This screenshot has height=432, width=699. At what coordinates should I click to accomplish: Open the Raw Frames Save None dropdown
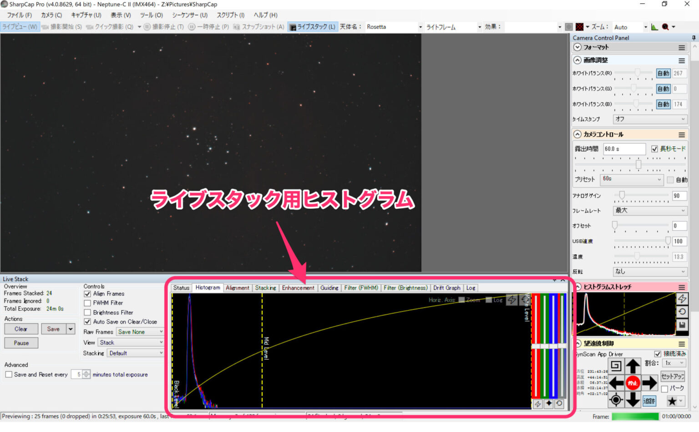pyautogui.click(x=140, y=332)
